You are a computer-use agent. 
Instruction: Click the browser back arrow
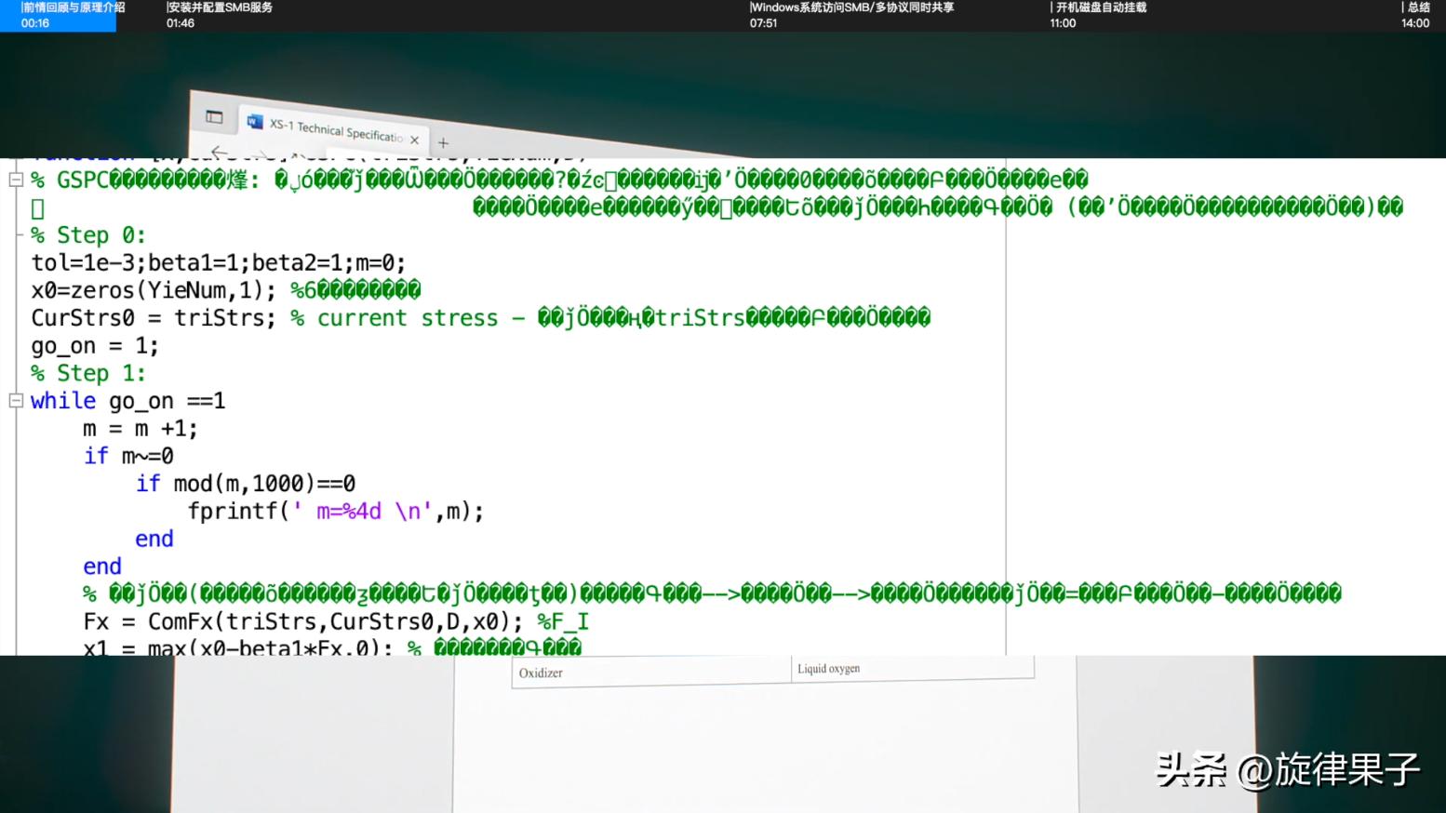pos(219,152)
